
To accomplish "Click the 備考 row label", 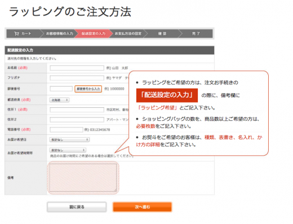I will 11,178.
